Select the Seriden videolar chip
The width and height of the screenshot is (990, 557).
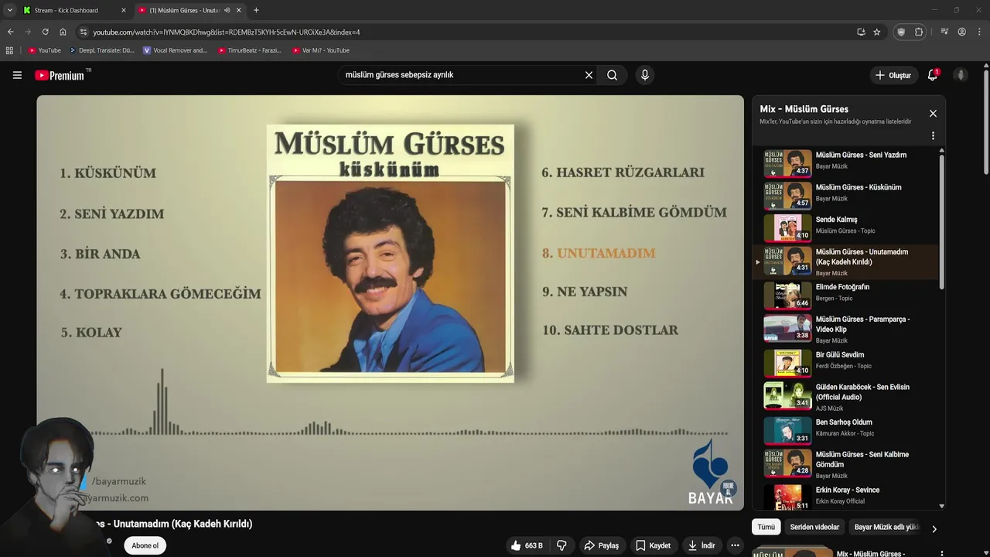[x=814, y=527]
